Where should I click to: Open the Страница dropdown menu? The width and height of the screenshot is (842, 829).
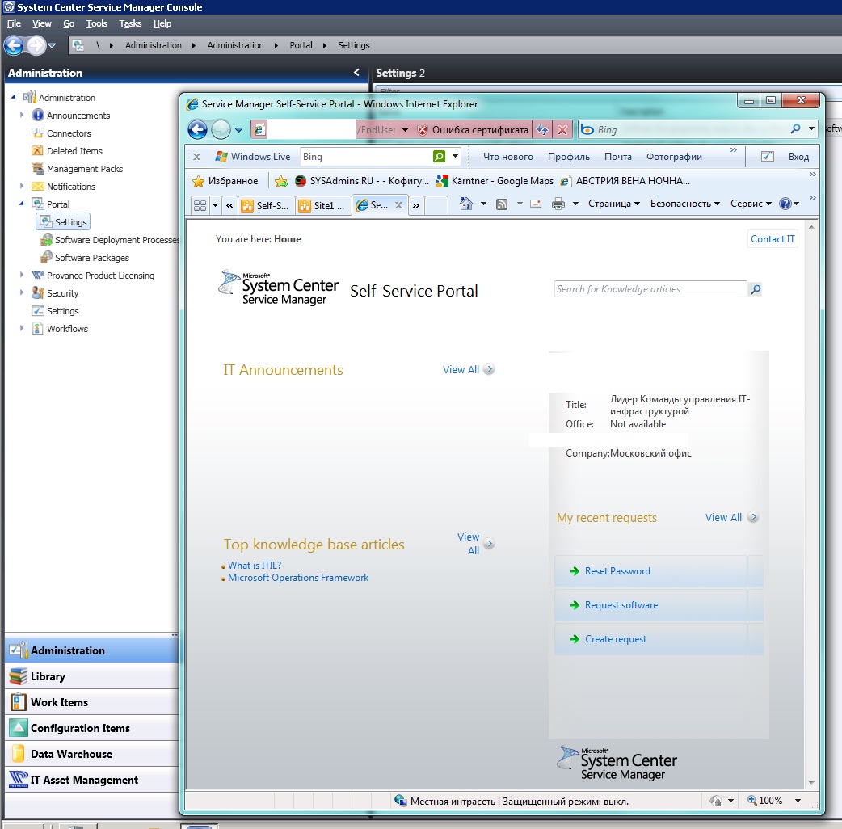[614, 204]
